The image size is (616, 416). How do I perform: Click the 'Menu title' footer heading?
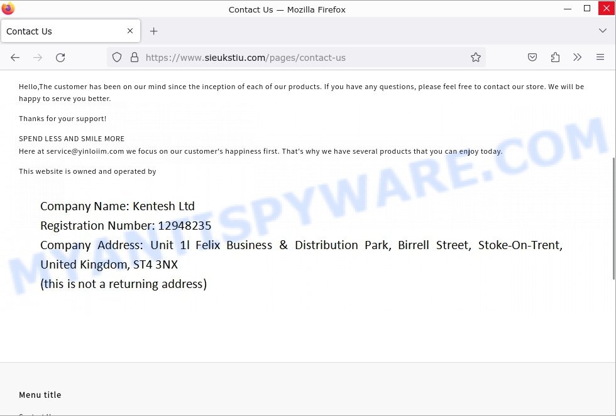click(40, 395)
